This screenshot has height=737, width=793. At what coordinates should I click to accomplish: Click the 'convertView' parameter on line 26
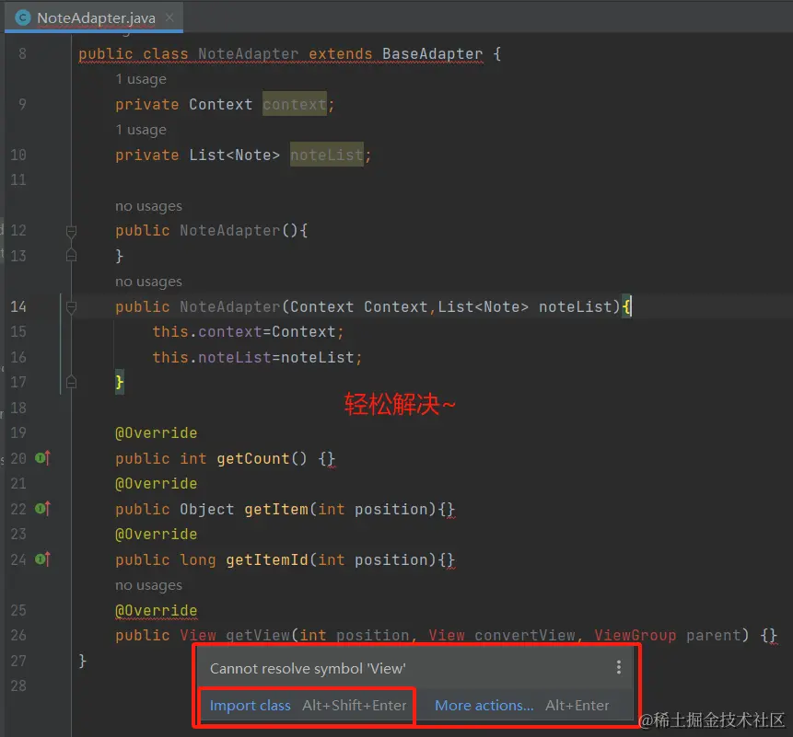pyautogui.click(x=524, y=636)
